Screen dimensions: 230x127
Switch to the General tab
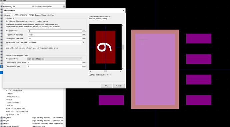click(x=7, y=15)
